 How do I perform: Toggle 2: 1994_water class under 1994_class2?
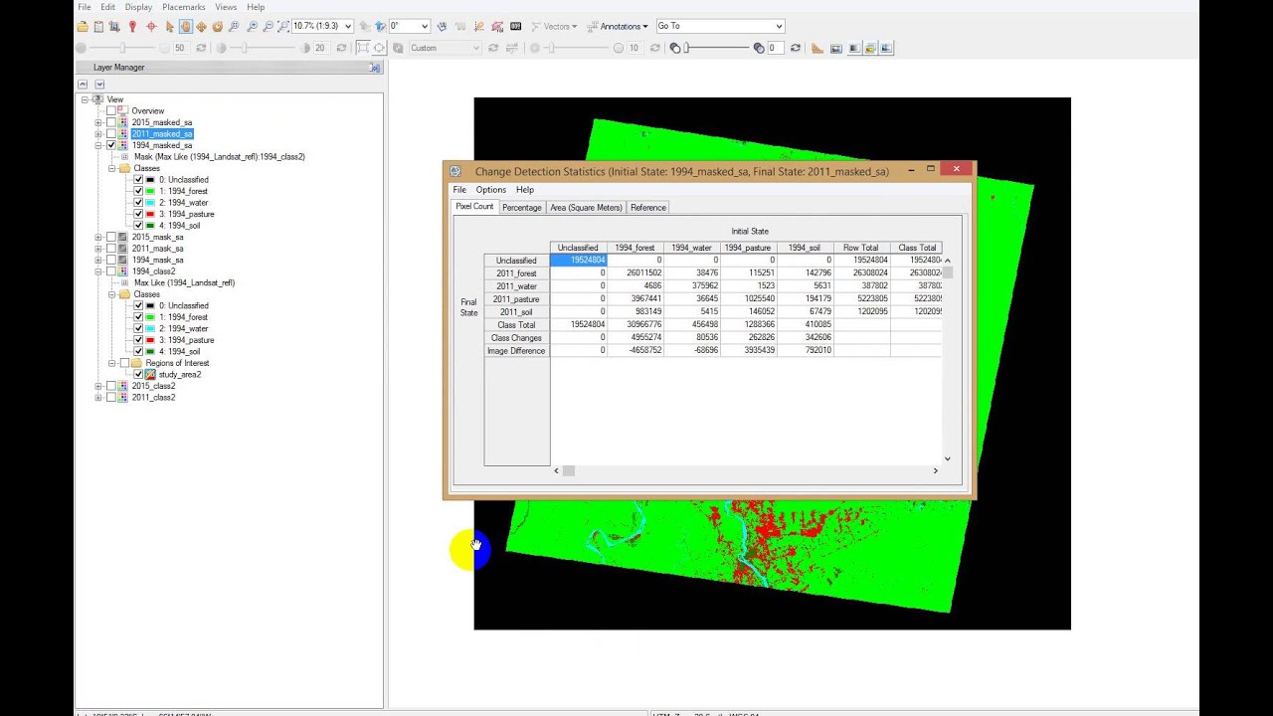pos(138,328)
